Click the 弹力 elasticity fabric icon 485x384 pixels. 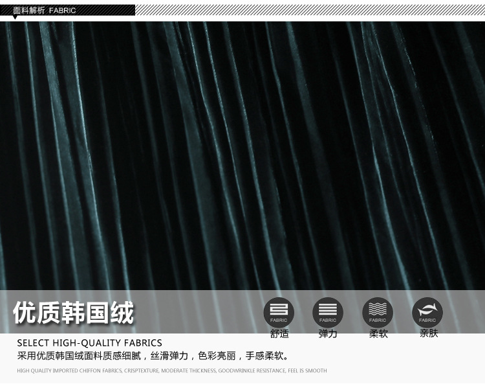click(x=328, y=313)
